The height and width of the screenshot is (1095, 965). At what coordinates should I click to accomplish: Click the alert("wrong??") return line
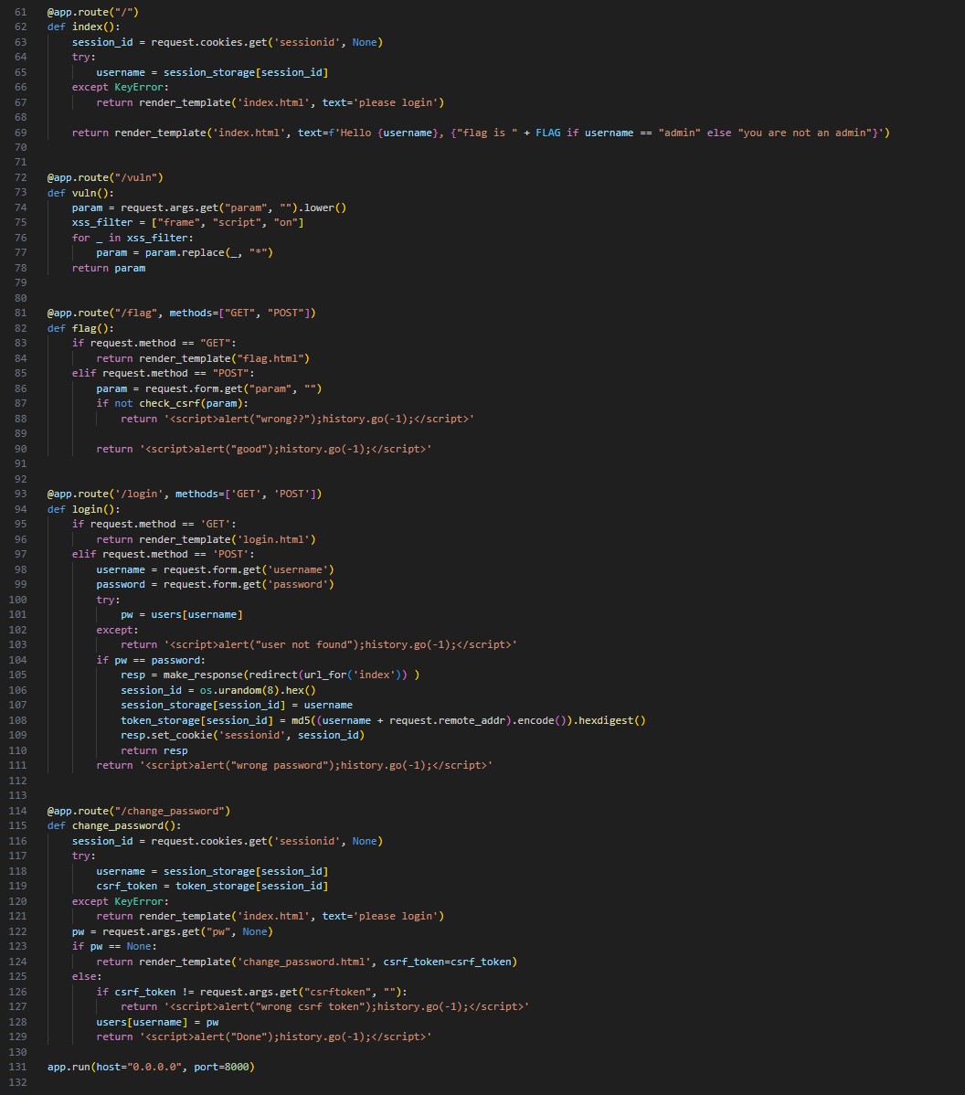point(298,419)
